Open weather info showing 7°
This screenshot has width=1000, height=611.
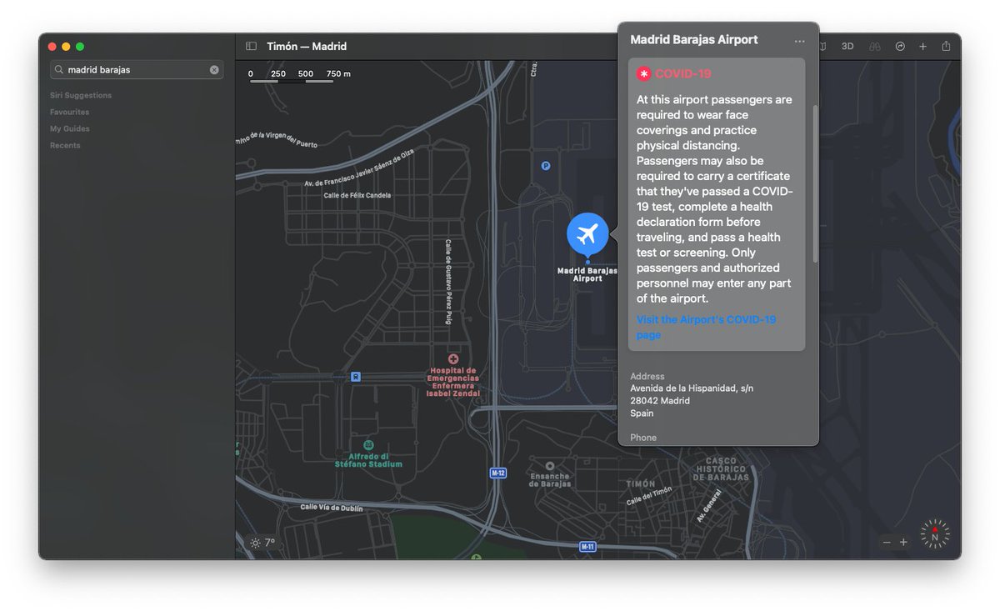pos(262,543)
